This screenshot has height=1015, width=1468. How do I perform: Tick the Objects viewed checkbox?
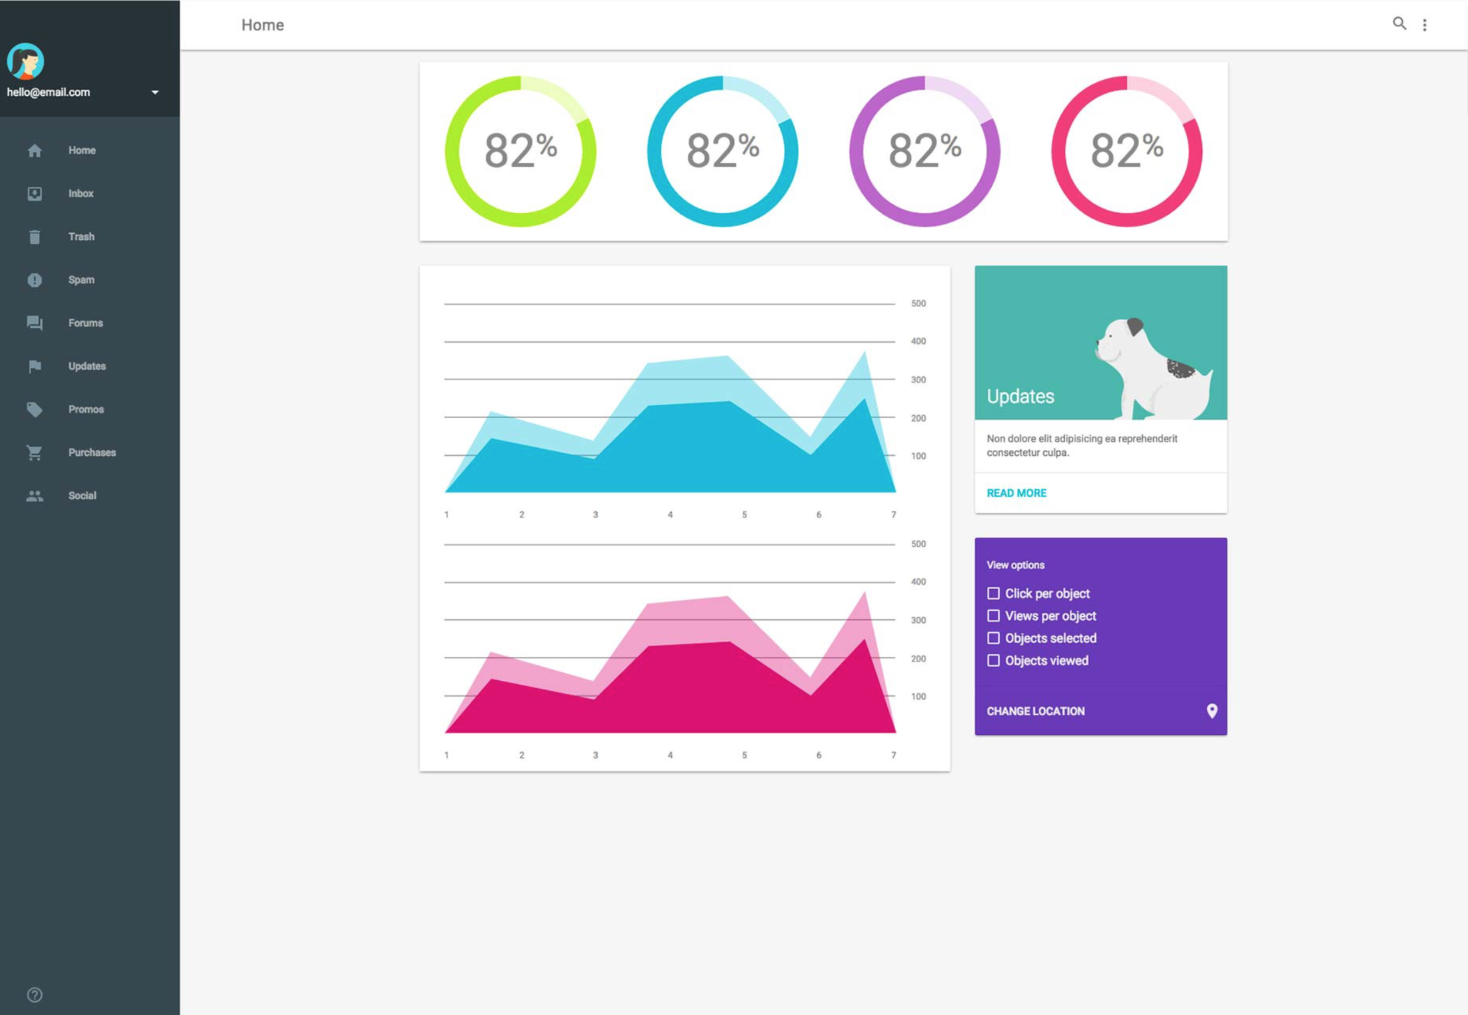click(993, 661)
